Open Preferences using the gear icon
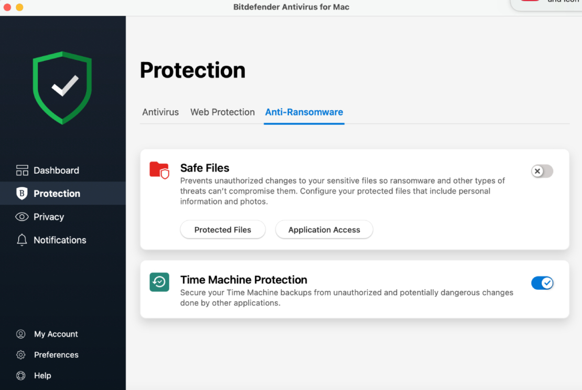The width and height of the screenshot is (582, 390). point(20,354)
